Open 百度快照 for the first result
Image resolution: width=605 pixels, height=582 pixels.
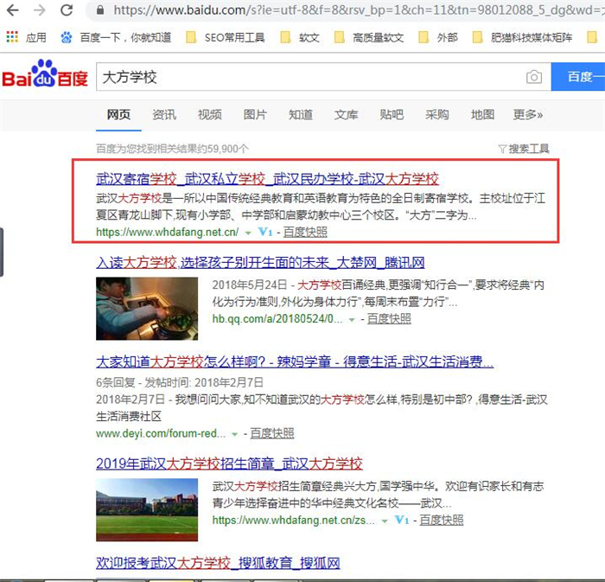tap(305, 232)
